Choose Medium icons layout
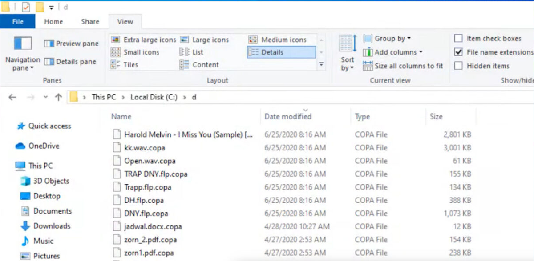Viewport: 534px width, 261px height. (278, 40)
